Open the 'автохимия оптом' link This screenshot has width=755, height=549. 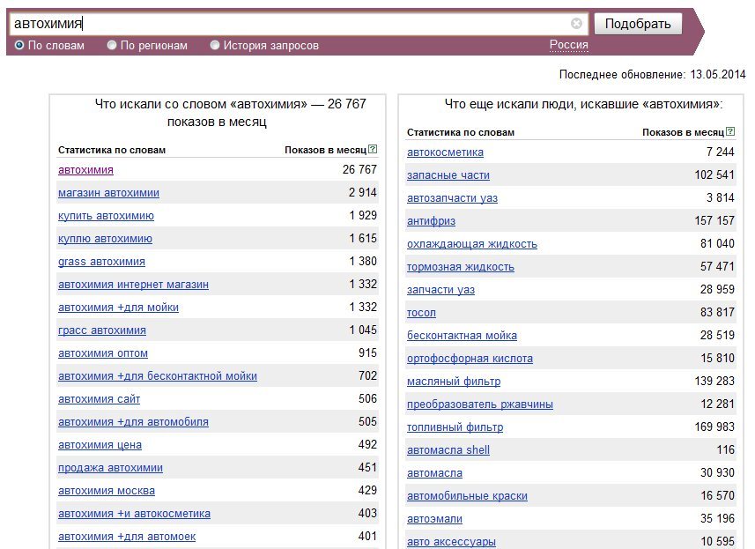103,353
